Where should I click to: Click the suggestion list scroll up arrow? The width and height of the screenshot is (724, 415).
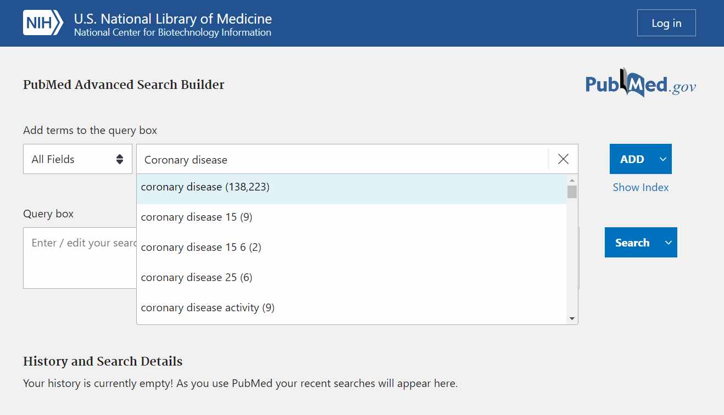point(572,180)
